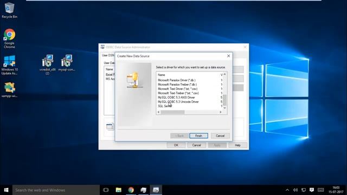The image size is (347, 195).
Task: Click the driver list scroll-up arrow
Action: point(224,75)
